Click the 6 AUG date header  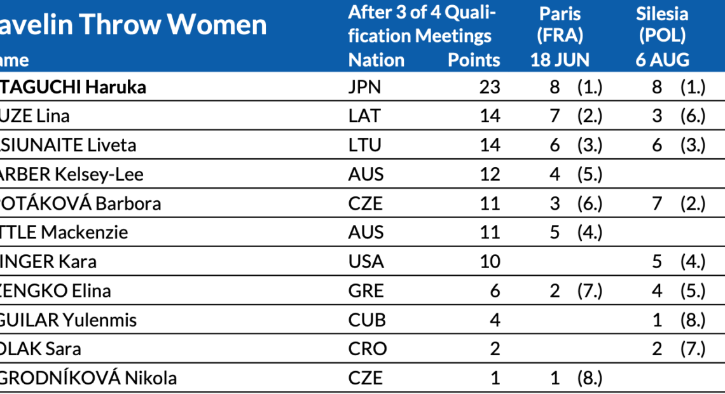pos(662,60)
